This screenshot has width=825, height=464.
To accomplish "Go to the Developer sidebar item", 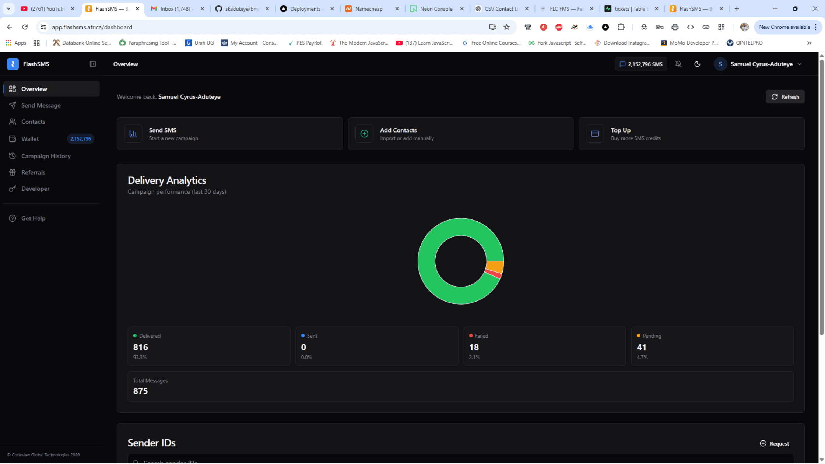I will click(35, 189).
